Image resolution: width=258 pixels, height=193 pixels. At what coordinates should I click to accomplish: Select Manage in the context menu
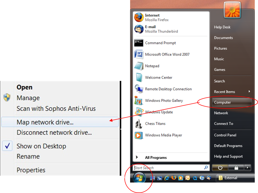point(28,98)
